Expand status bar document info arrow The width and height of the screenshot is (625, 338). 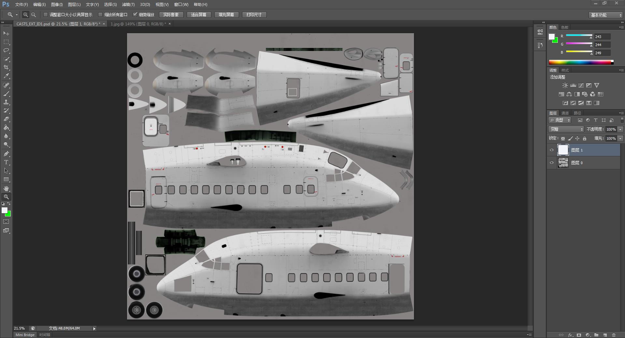click(x=94, y=329)
